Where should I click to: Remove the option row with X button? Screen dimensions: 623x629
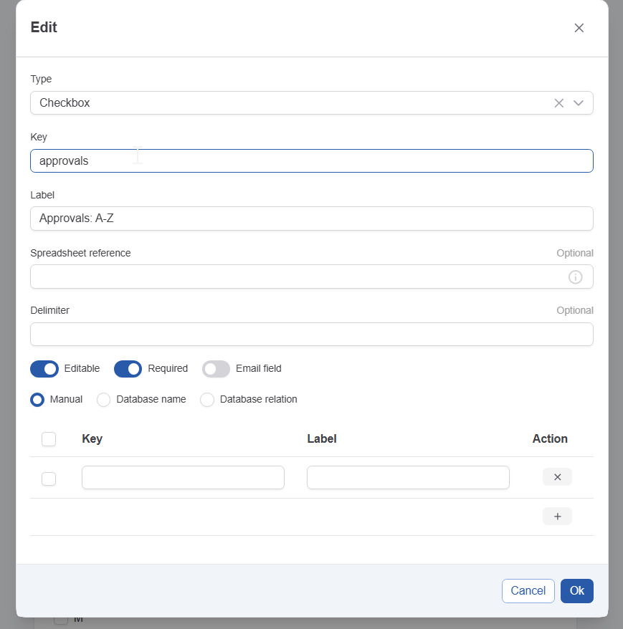coord(557,477)
